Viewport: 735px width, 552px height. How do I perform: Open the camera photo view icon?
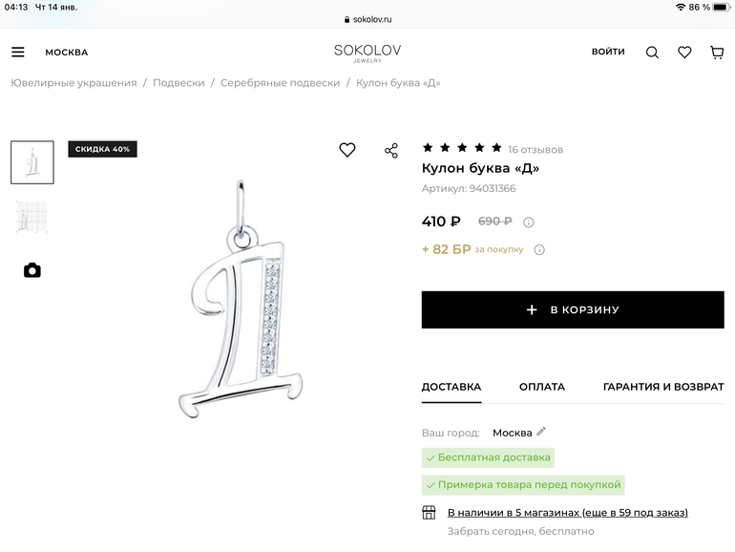[x=32, y=270]
